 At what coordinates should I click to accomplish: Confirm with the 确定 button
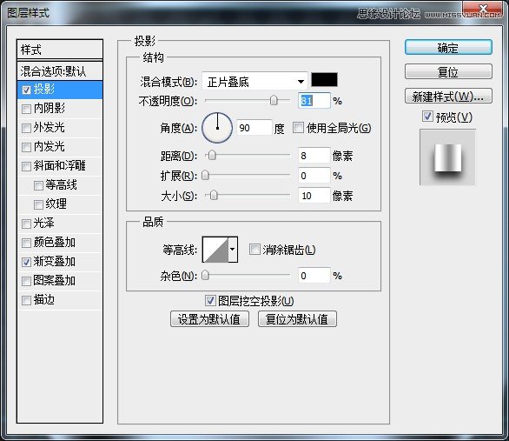[x=448, y=48]
